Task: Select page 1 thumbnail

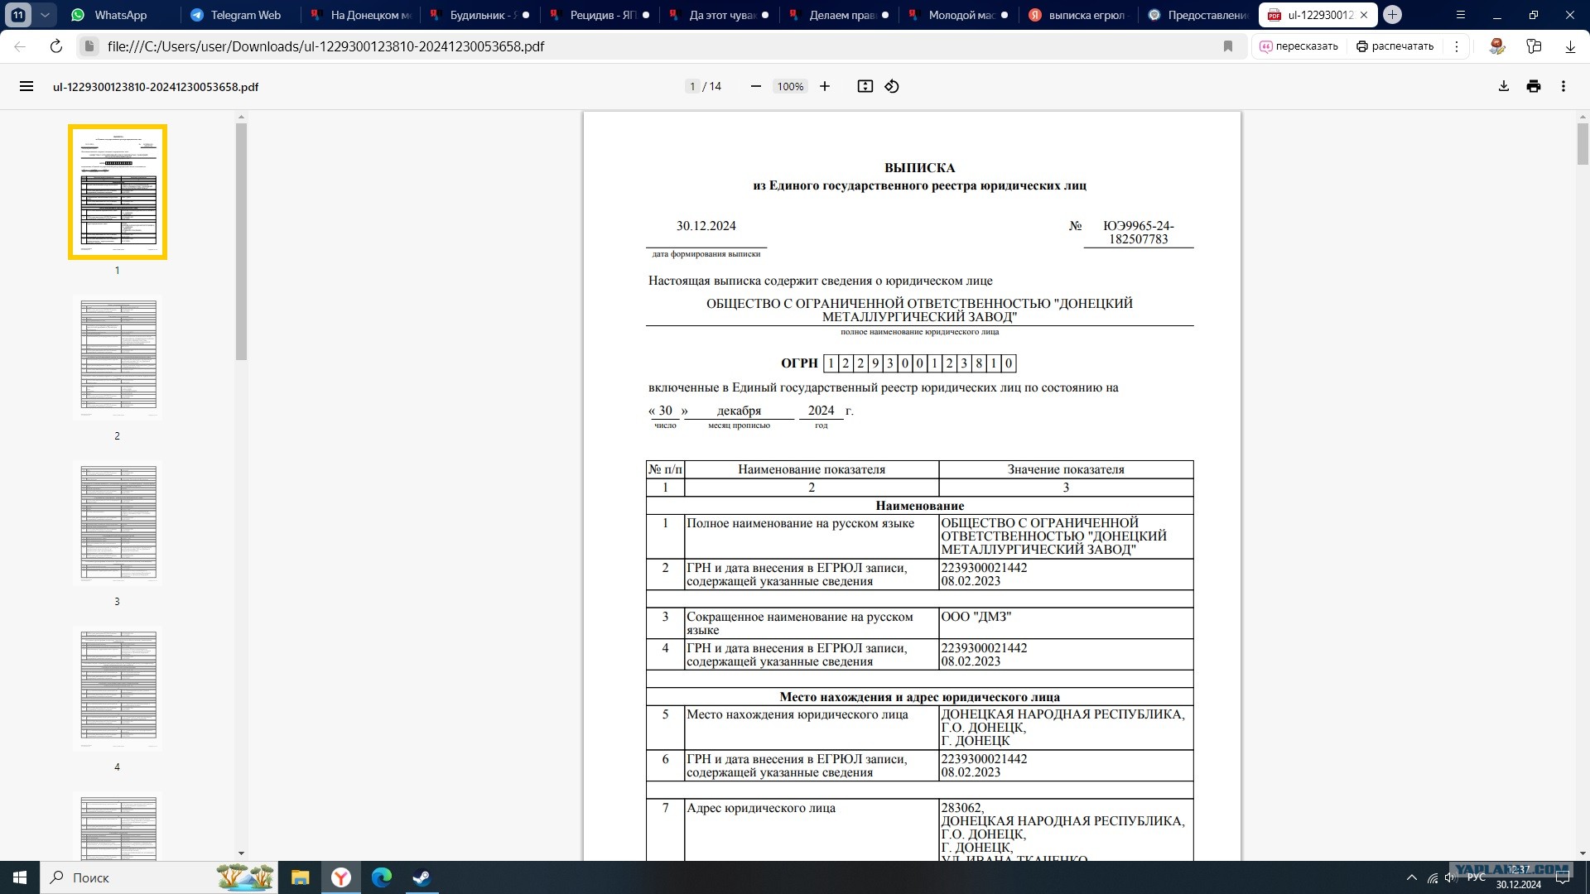Action: point(118,192)
